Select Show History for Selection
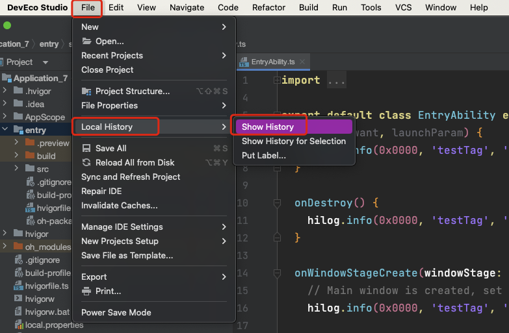509x333 pixels. click(294, 141)
